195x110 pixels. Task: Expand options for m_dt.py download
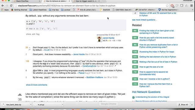[62, 105]
